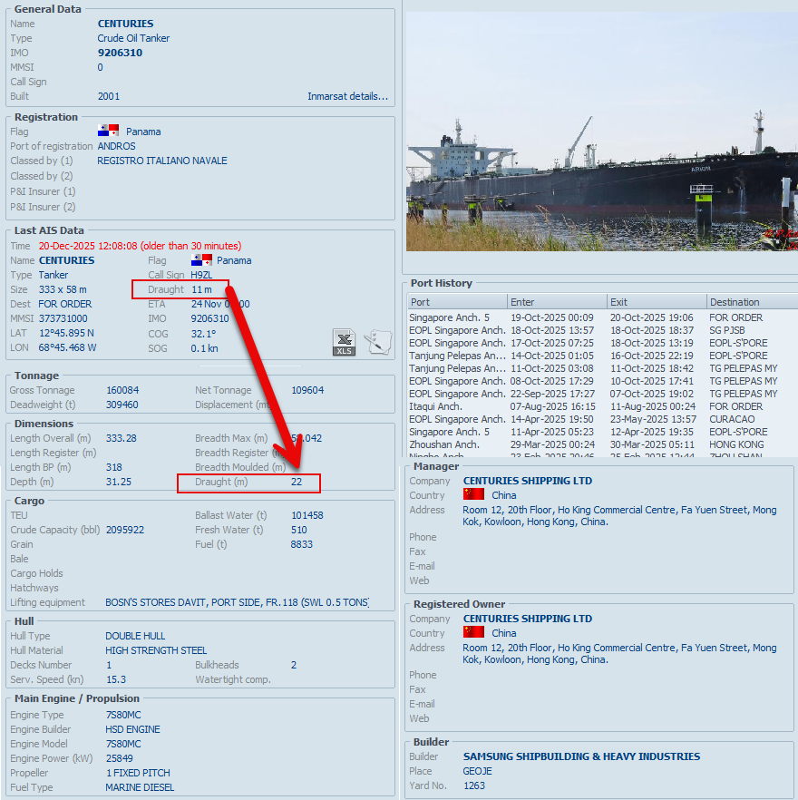Open the notes pencil icon
Viewport: 798px width, 800px height.
tap(377, 342)
